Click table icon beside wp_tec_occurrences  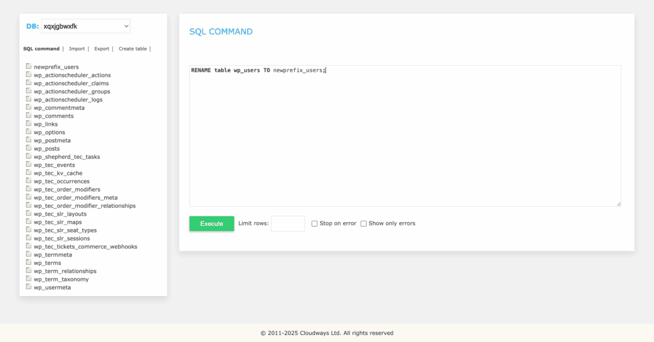coord(28,181)
